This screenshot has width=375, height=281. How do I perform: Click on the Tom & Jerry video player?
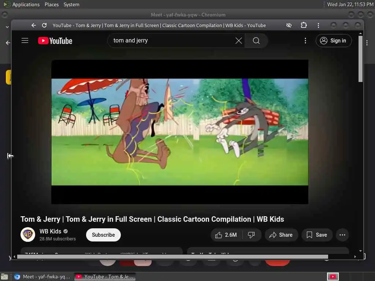[179, 132]
